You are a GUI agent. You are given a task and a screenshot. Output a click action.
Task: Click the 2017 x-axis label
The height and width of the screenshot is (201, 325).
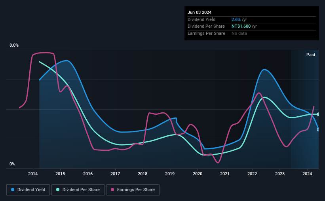[115, 174]
